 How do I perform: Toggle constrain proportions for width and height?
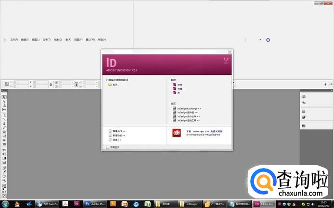[x=51, y=85]
